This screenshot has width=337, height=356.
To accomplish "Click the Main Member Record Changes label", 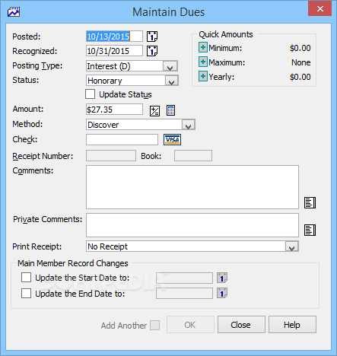I will coord(73,263).
